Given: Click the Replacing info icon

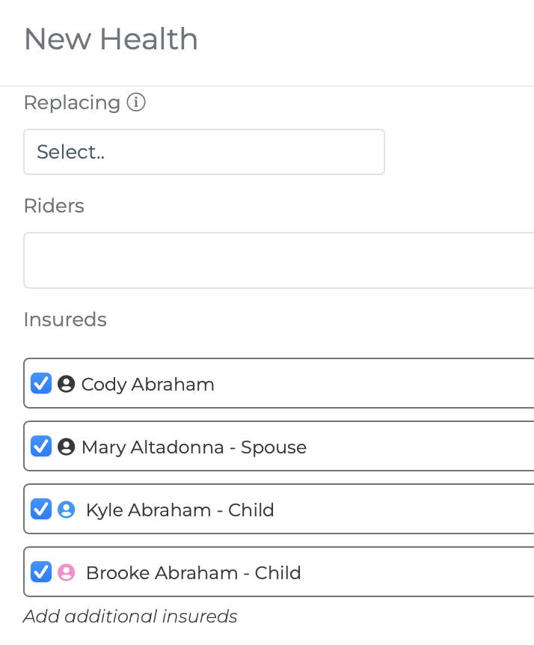Looking at the screenshot, I should [x=136, y=102].
